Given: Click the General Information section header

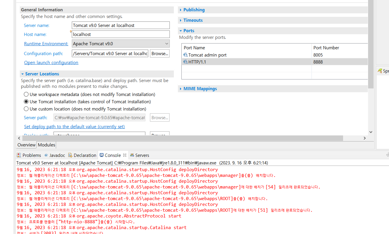Looking at the screenshot, I should tap(97, 10).
